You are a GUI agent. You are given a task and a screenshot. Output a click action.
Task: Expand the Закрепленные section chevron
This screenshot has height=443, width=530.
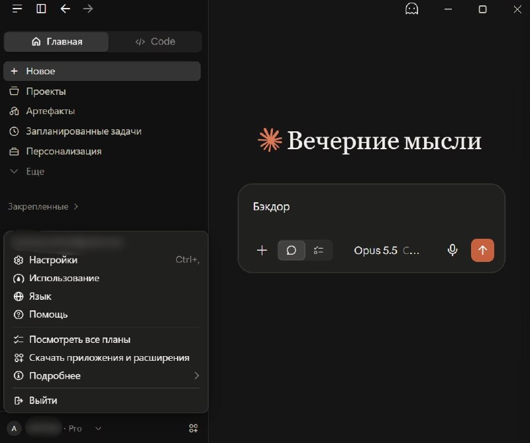click(x=76, y=206)
